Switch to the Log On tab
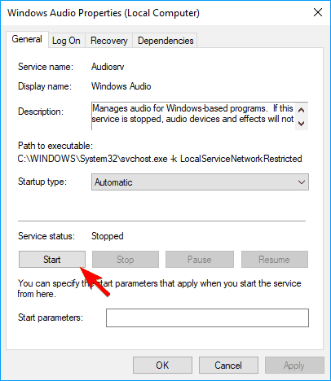The image size is (331, 381). tap(66, 41)
